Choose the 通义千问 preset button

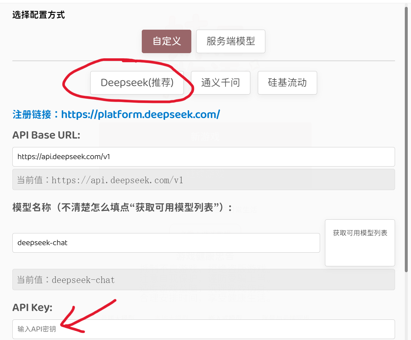pos(220,83)
